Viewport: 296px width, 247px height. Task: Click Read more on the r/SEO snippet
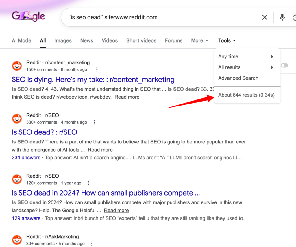click(100, 150)
